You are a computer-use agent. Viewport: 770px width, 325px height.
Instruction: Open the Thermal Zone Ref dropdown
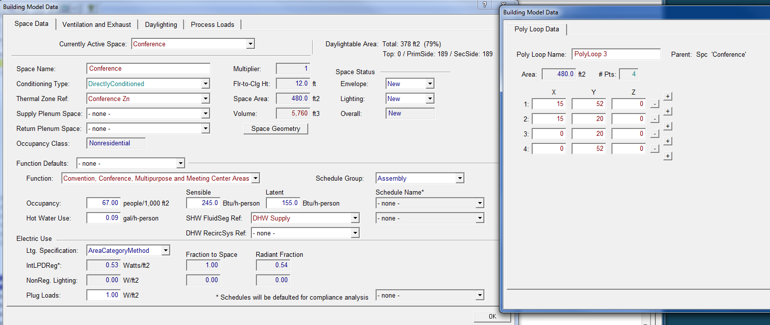point(205,99)
